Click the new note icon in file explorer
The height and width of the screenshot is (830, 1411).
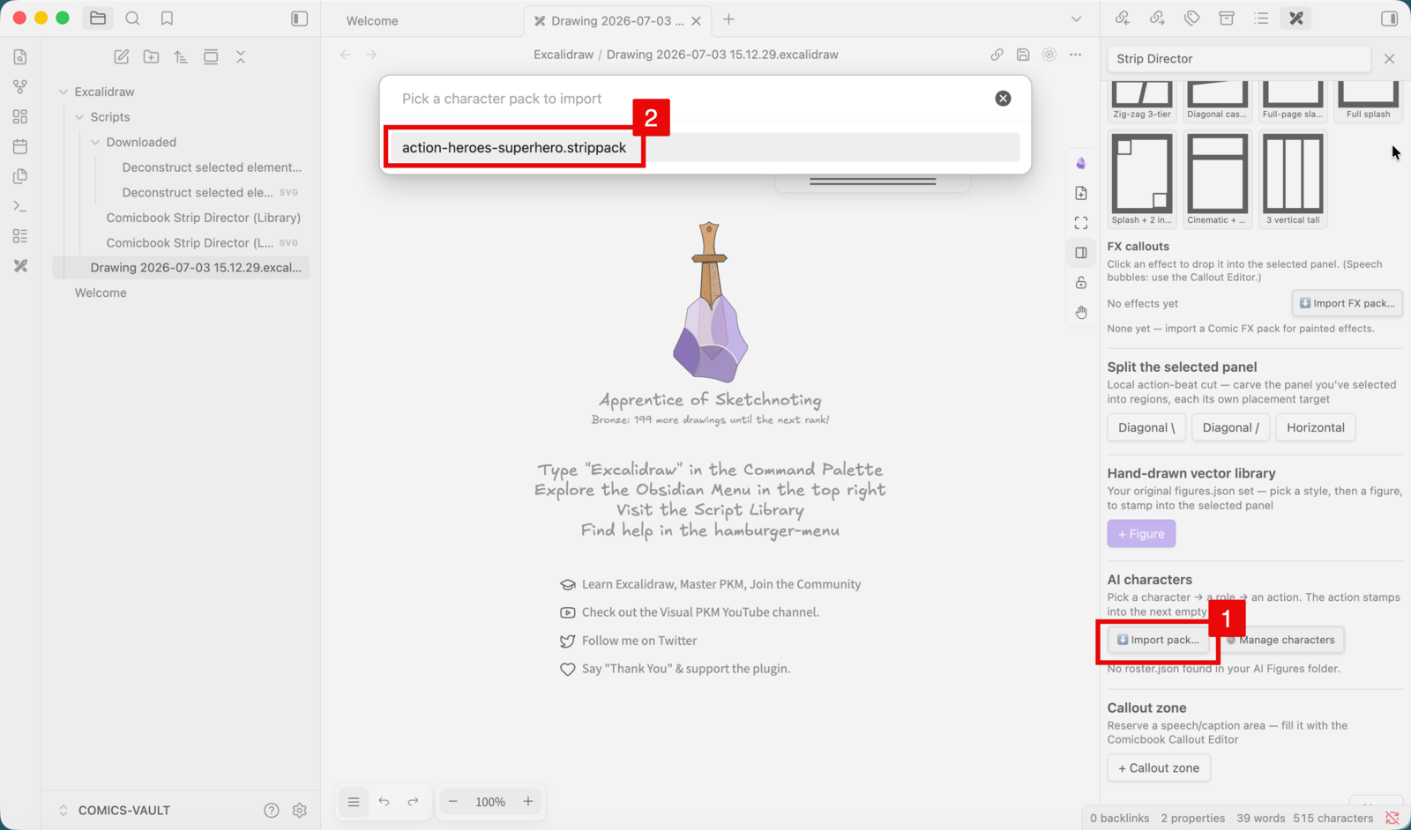pos(122,56)
